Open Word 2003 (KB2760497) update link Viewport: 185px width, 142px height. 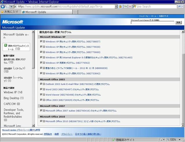pos(72,90)
